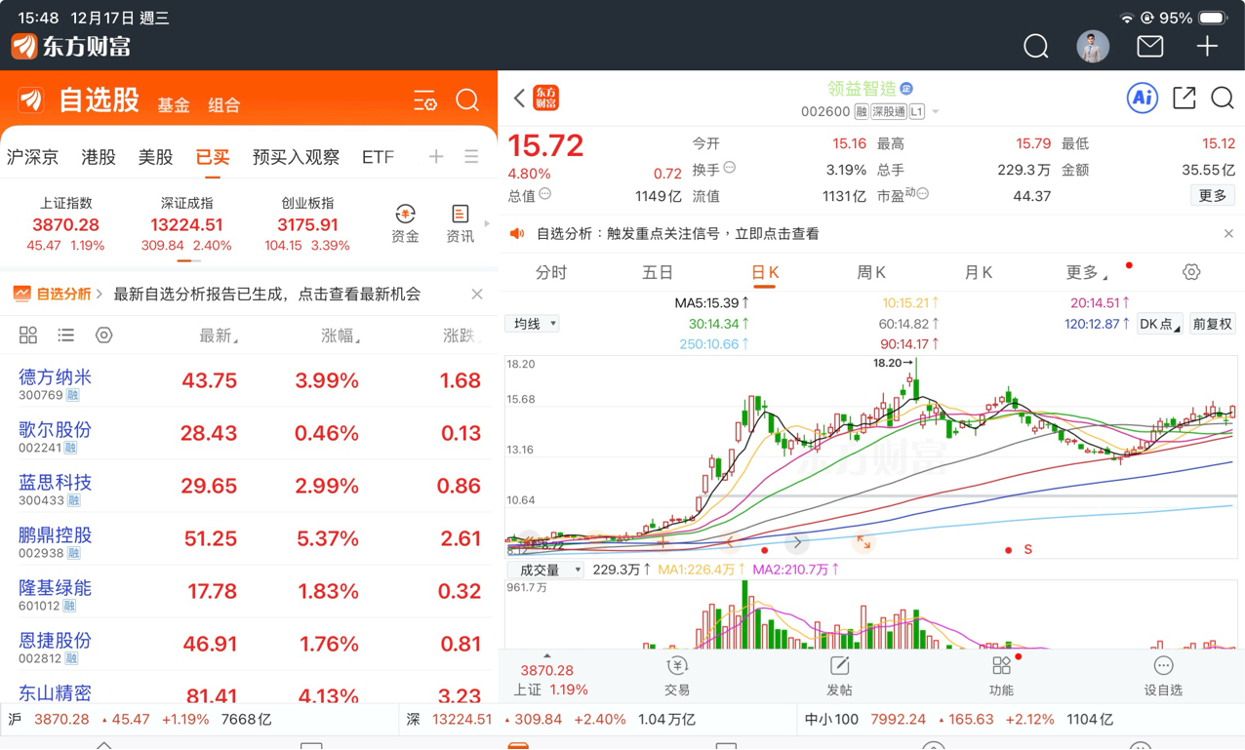Image resolution: width=1245 pixels, height=750 pixels.
Task: Tap the red S signal marker
Action: coord(1027,550)
